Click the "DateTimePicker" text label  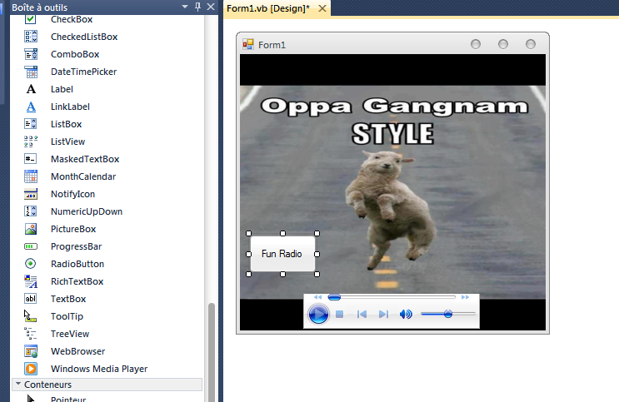(83, 72)
